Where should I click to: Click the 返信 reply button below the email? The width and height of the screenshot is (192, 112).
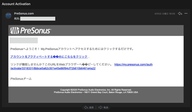click(89, 107)
